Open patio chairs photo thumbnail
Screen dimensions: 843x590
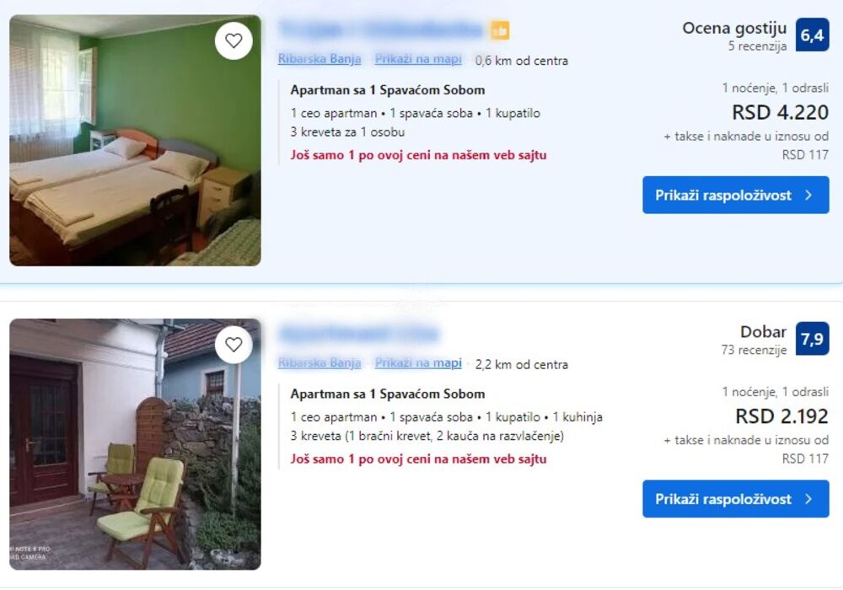135,444
